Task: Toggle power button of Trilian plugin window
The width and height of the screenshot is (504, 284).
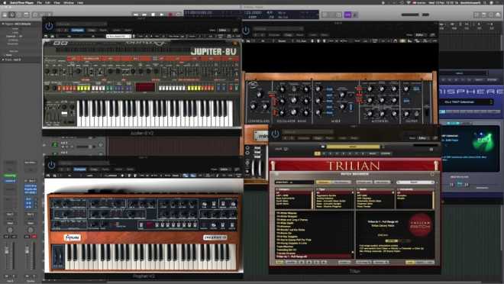Action: (275, 134)
